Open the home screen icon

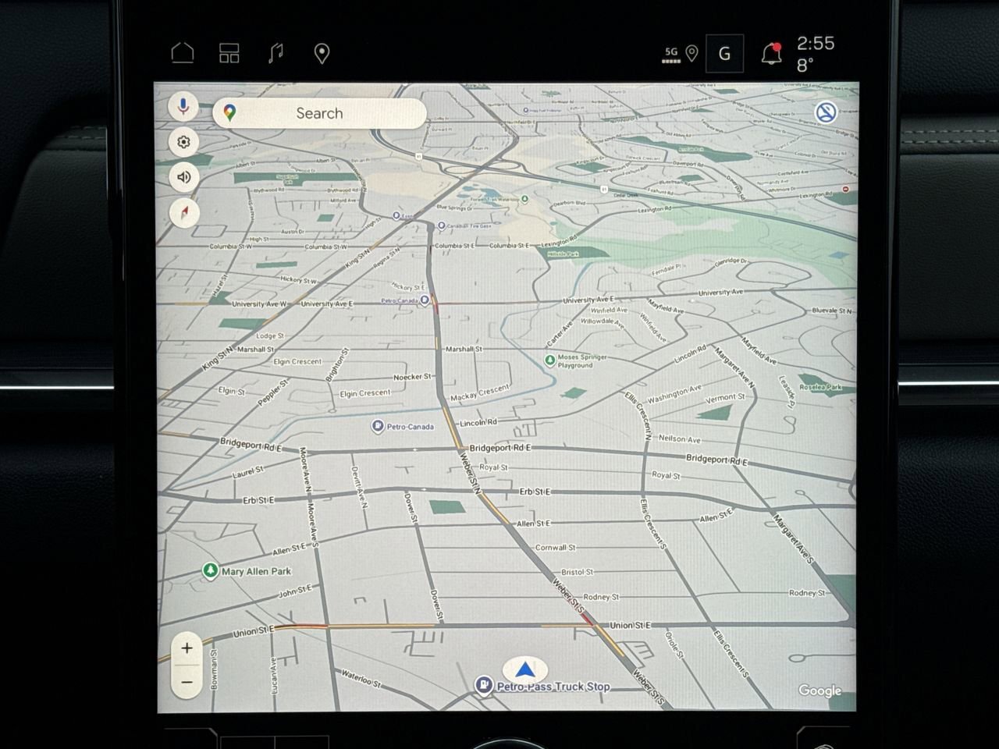[183, 53]
